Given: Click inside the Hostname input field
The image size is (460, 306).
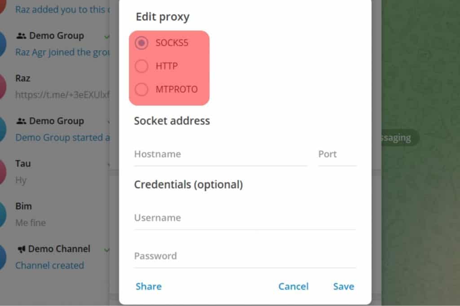Looking at the screenshot, I should [x=202, y=154].
